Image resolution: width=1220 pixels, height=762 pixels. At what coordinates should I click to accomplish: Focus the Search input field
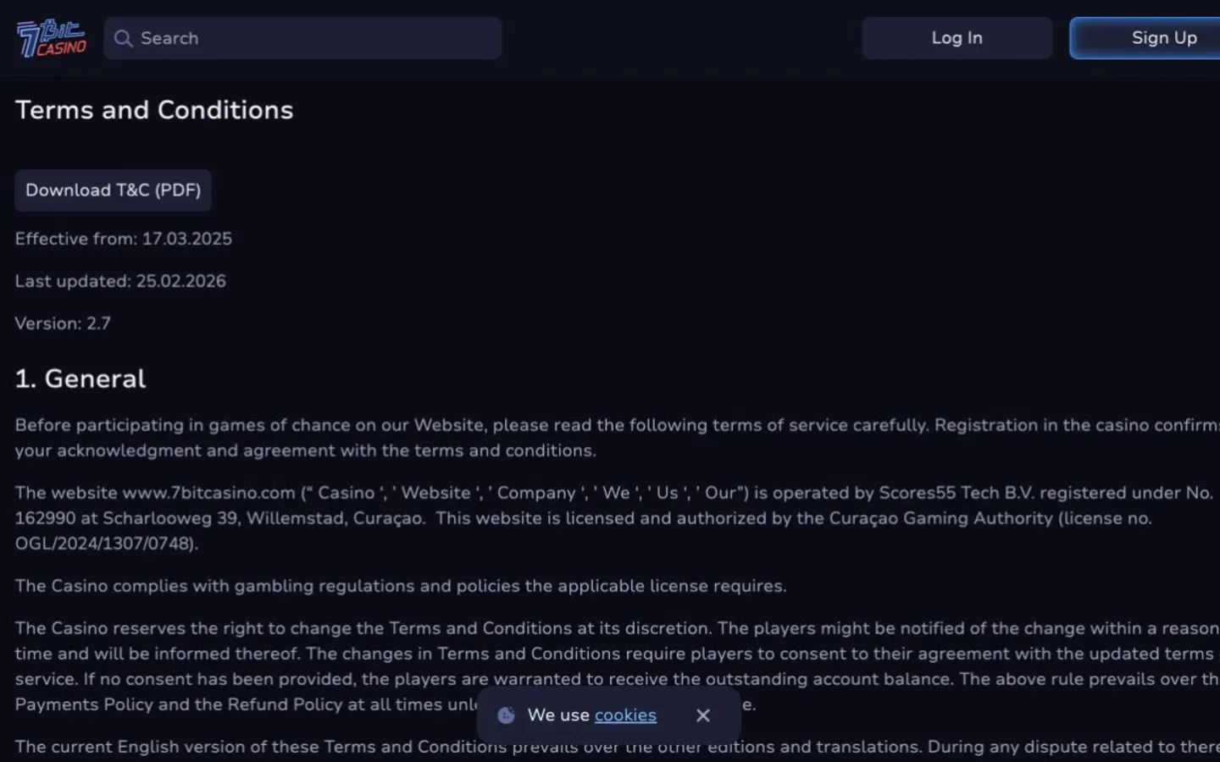[x=302, y=38]
